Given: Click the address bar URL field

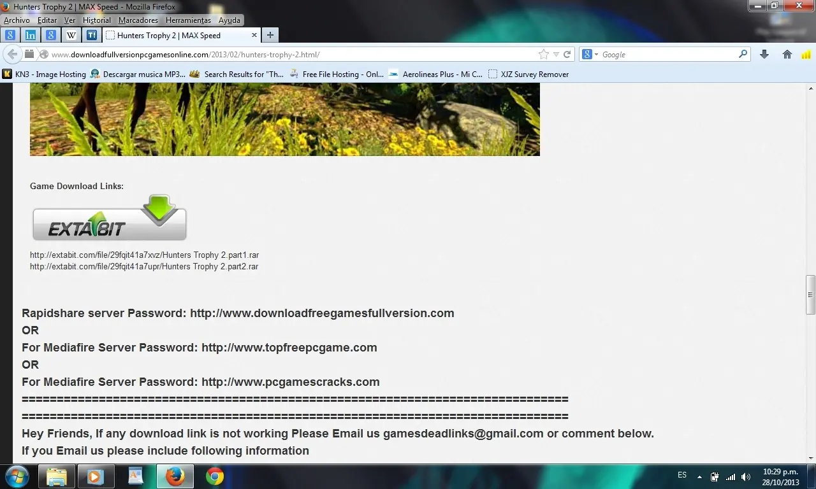Looking at the screenshot, I should click(x=293, y=55).
